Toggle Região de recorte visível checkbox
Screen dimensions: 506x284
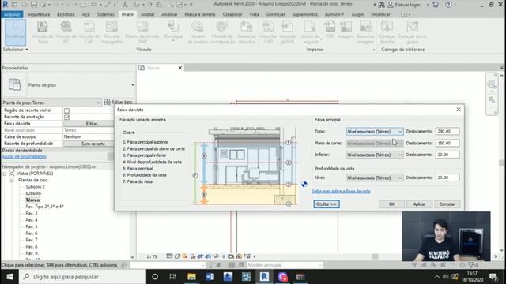(66, 110)
